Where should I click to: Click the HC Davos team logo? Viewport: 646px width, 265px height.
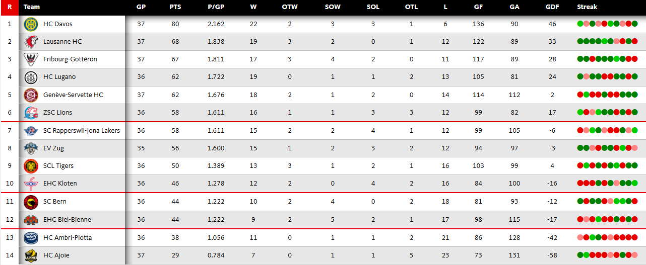pos(31,24)
